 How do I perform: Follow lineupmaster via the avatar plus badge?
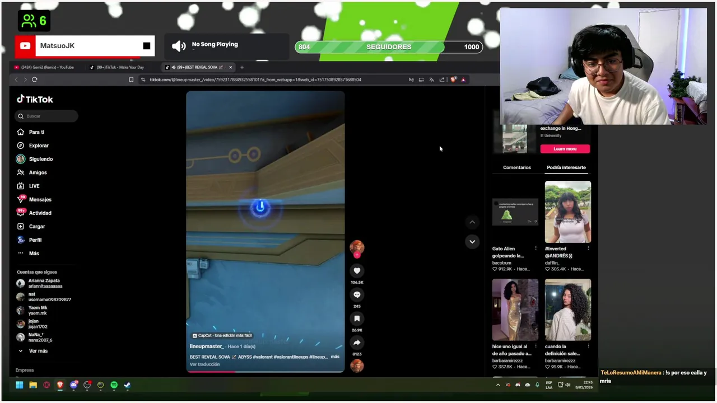tap(357, 255)
